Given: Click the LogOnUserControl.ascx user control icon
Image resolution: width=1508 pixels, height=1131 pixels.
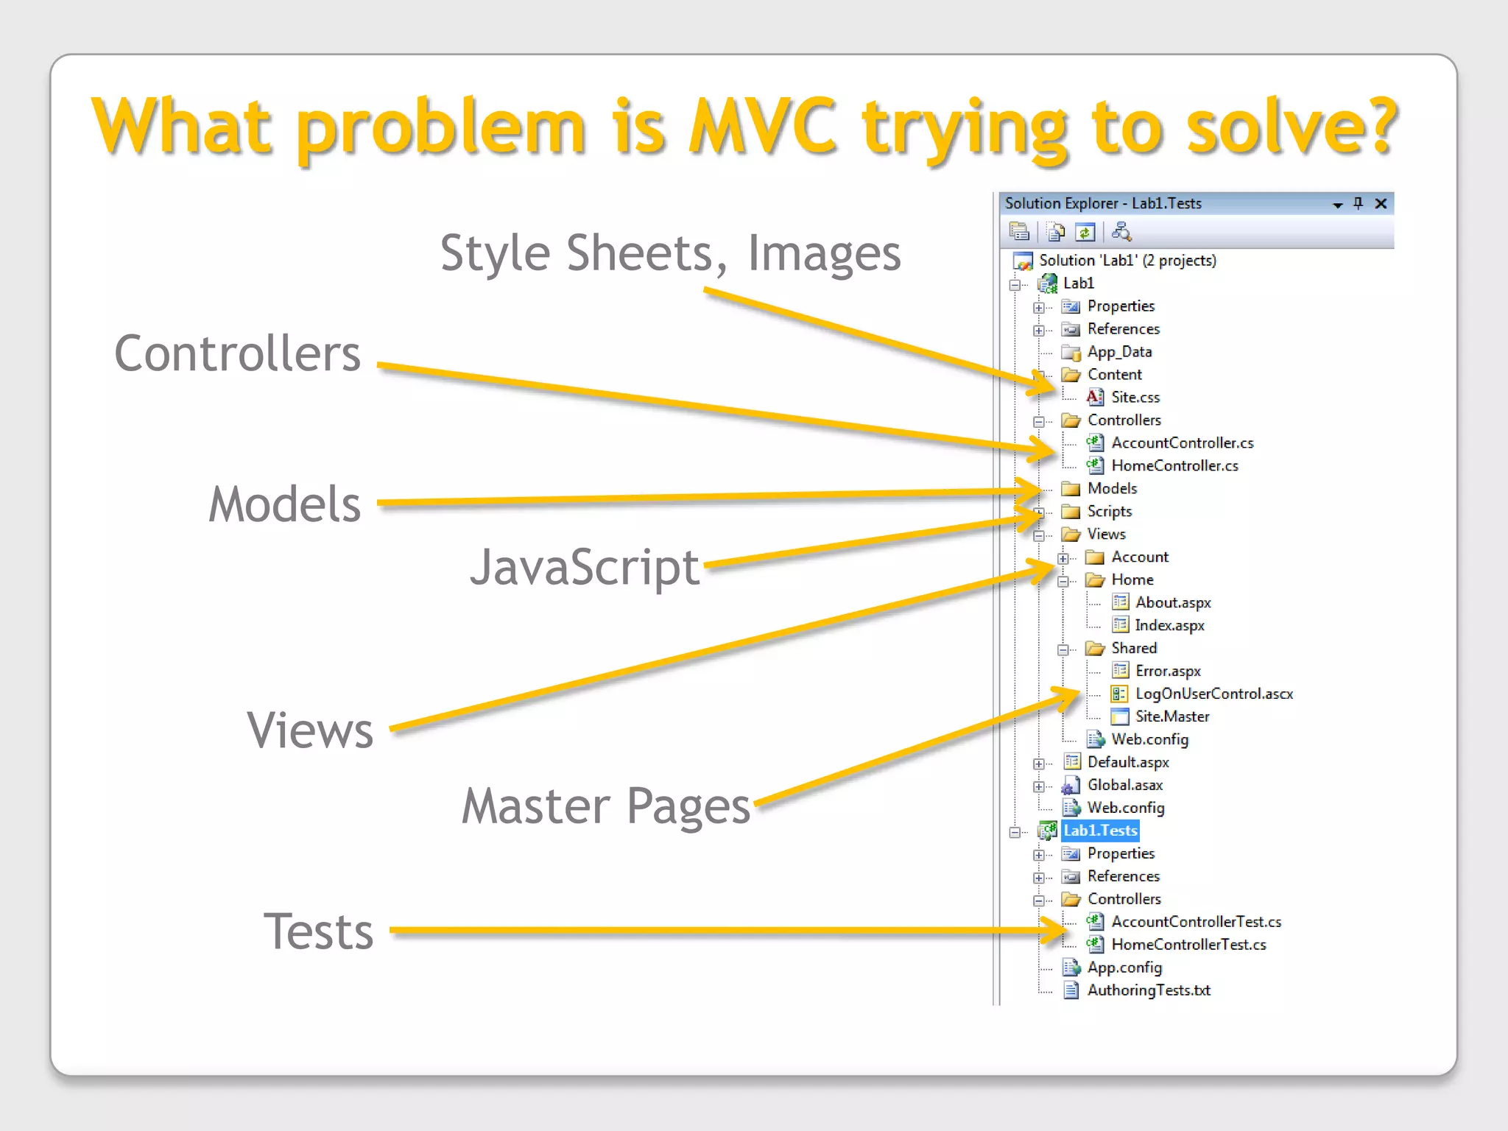Looking at the screenshot, I should coord(1119,694).
